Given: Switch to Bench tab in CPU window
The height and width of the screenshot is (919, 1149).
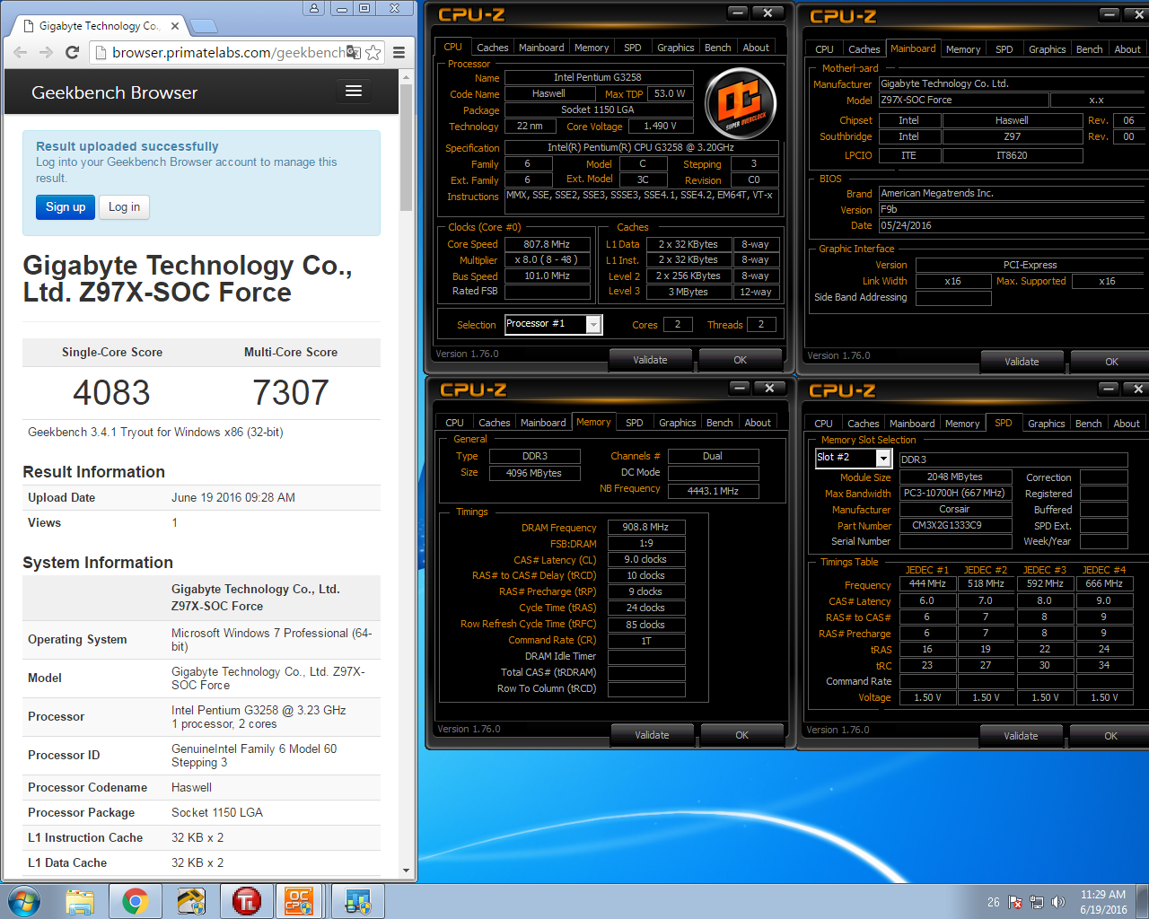Looking at the screenshot, I should coord(717,48).
